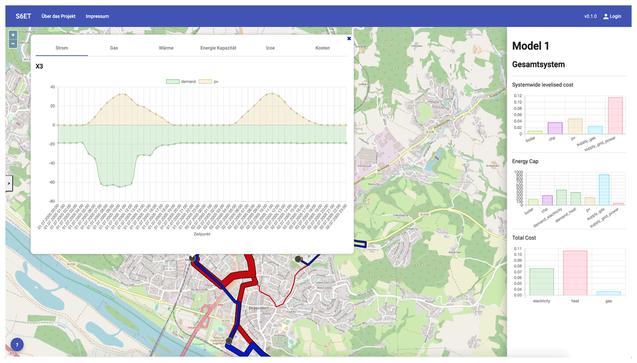
Task: Show the lcoe tab
Action: click(x=270, y=48)
